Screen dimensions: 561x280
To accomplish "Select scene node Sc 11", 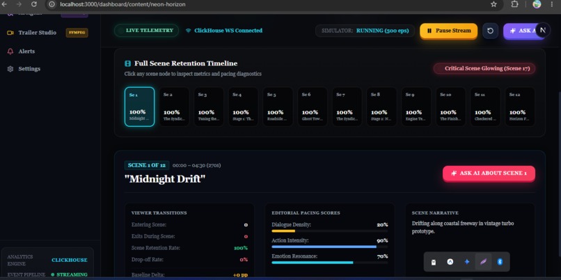I will tap(485, 107).
